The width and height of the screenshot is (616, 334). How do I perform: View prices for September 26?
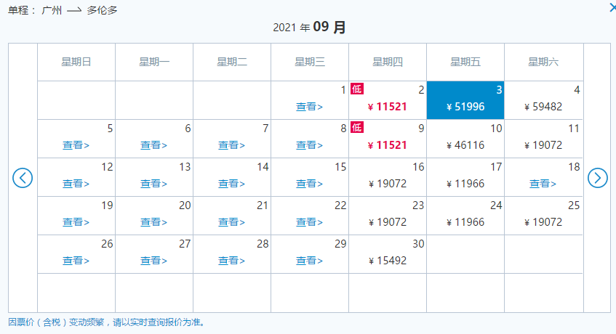click(76, 261)
